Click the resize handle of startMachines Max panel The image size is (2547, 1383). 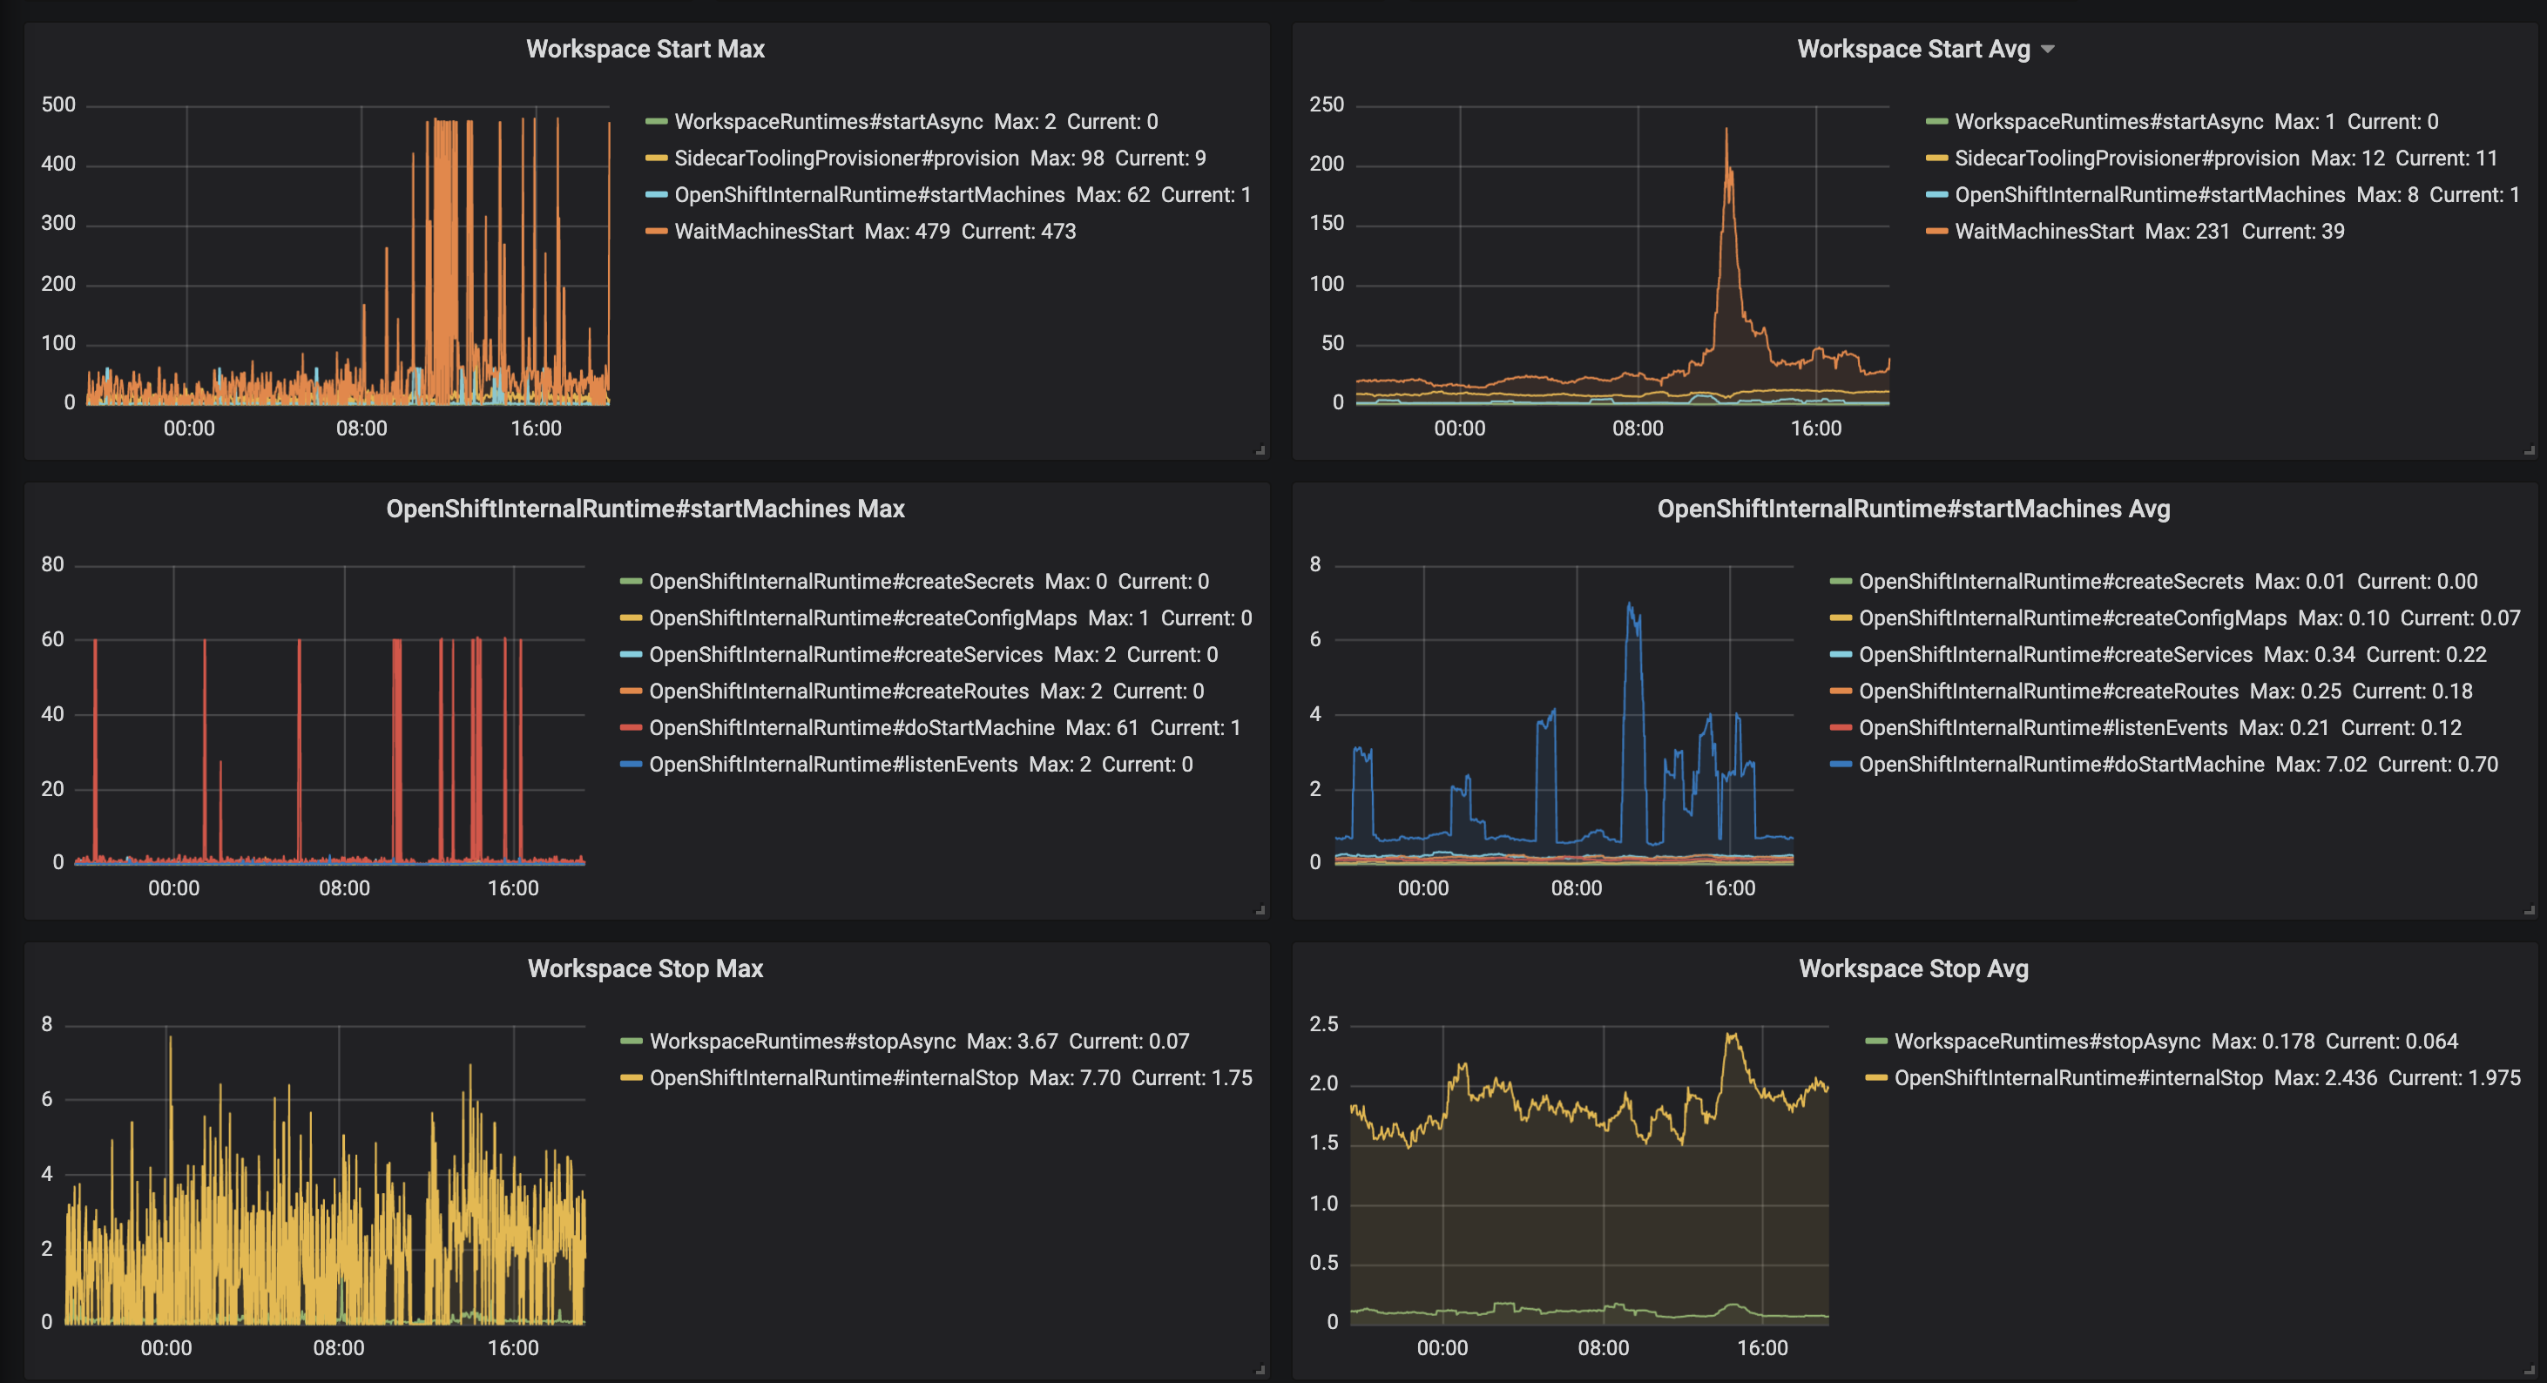pyautogui.click(x=1260, y=910)
